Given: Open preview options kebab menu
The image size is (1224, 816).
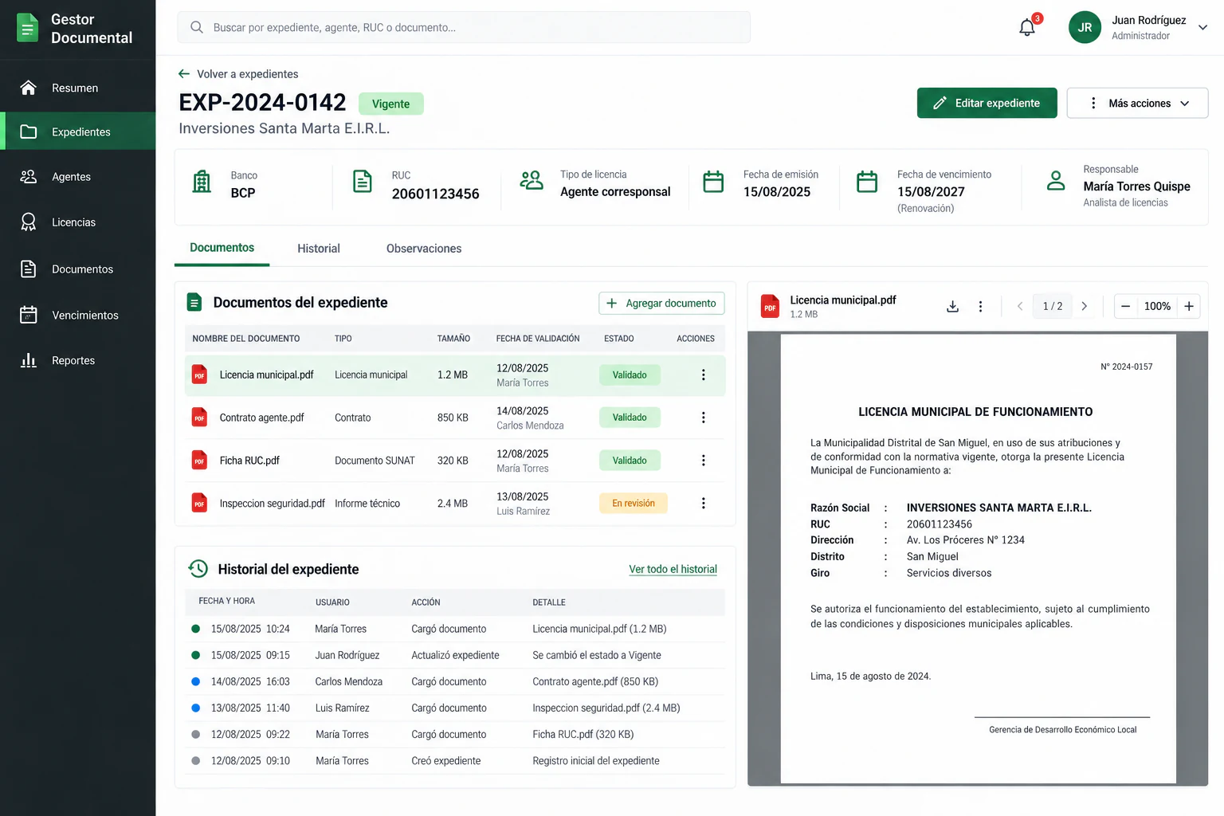Looking at the screenshot, I should [980, 307].
